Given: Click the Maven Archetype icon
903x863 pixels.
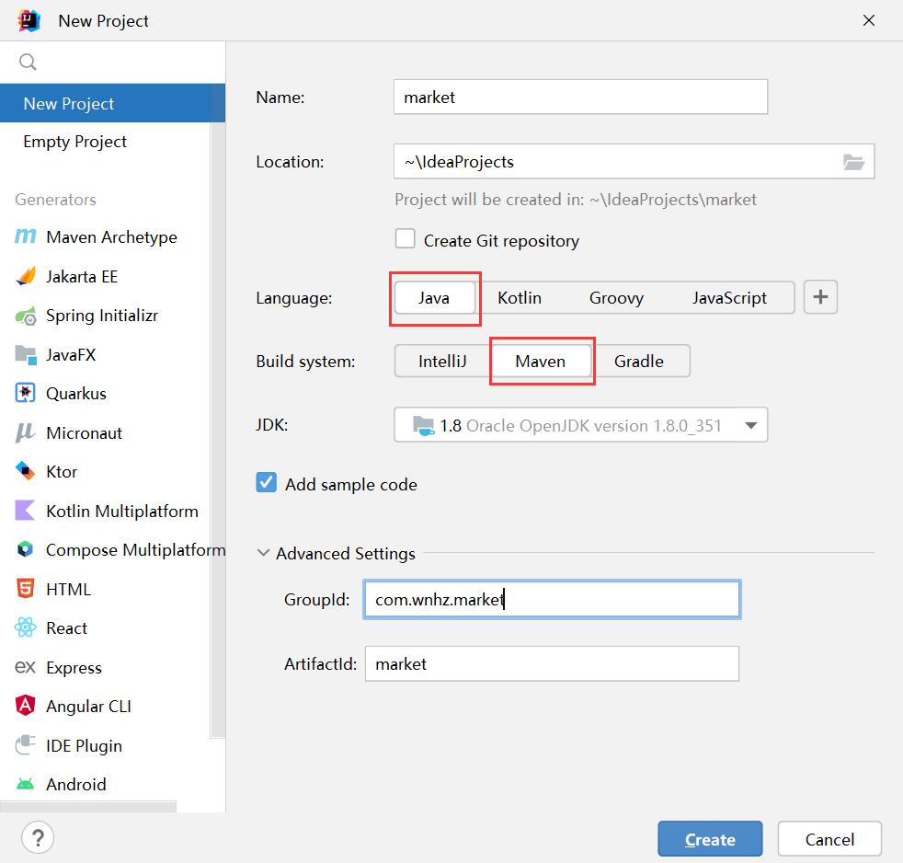Looking at the screenshot, I should pyautogui.click(x=26, y=236).
